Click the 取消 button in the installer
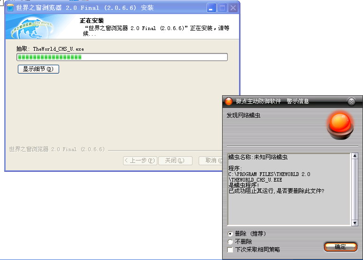 pyautogui.click(x=210, y=161)
